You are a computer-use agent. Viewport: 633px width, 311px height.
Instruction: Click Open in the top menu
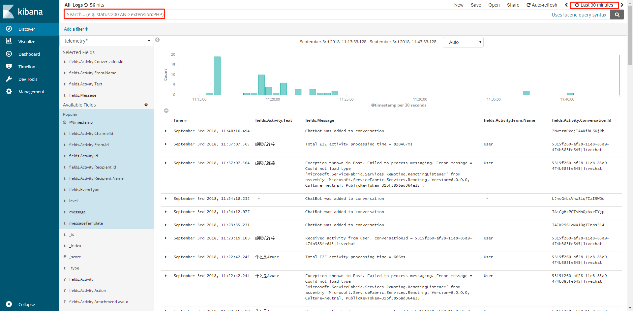[494, 5]
